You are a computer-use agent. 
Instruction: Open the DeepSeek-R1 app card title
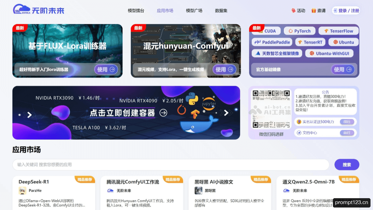coord(34,182)
